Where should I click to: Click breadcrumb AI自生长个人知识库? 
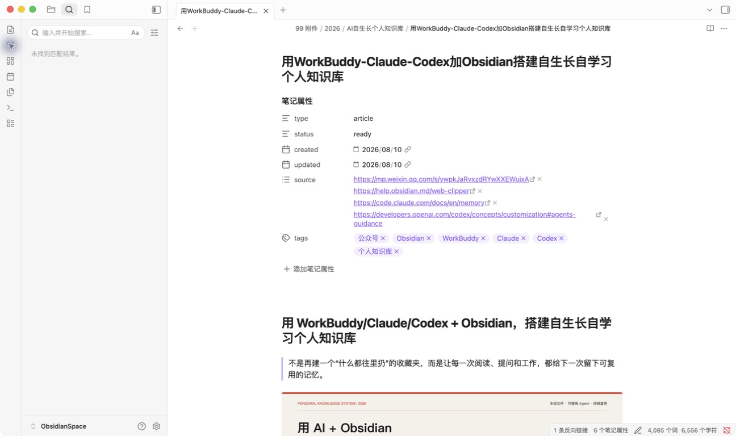pos(375,28)
